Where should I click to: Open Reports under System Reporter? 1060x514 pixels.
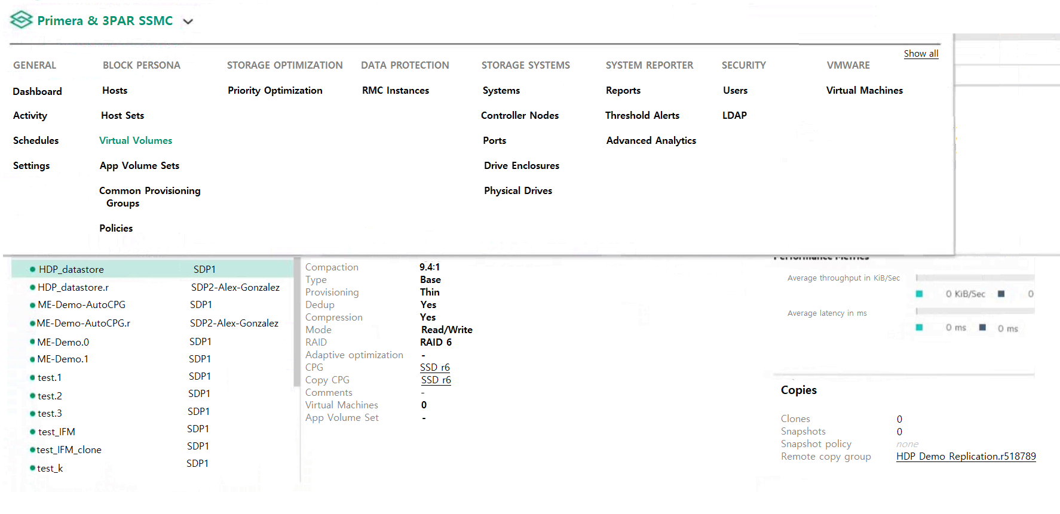pos(623,91)
